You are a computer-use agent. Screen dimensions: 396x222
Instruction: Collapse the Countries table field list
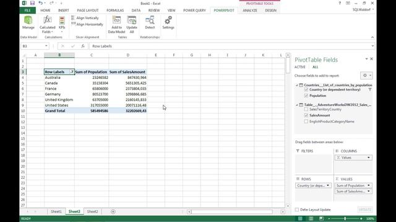297,85
